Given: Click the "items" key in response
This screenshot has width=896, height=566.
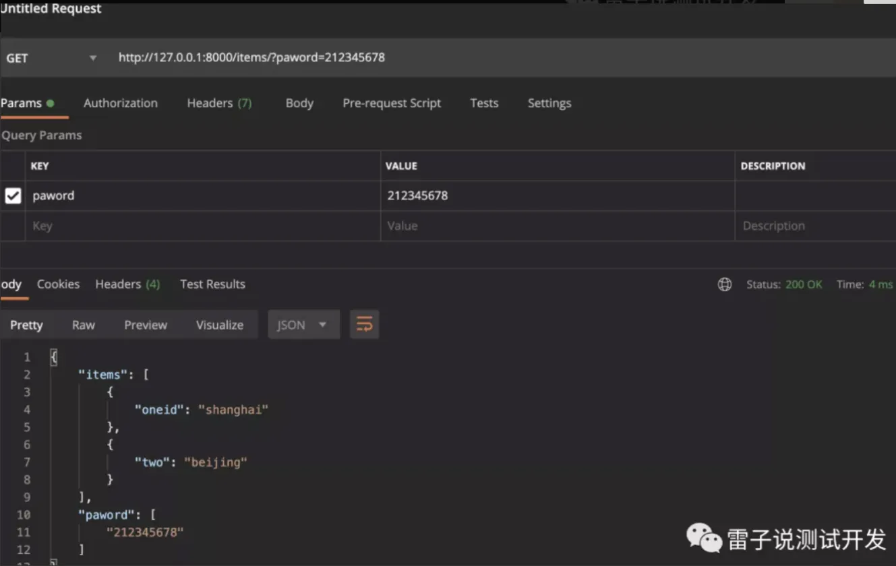Looking at the screenshot, I should pyautogui.click(x=104, y=375).
